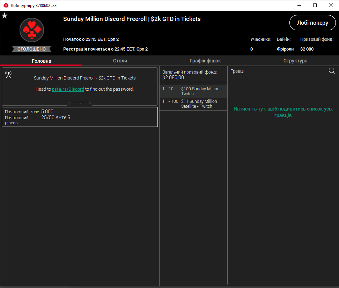
Task: Click the PokerStars suits logo in header
Action: point(32,30)
